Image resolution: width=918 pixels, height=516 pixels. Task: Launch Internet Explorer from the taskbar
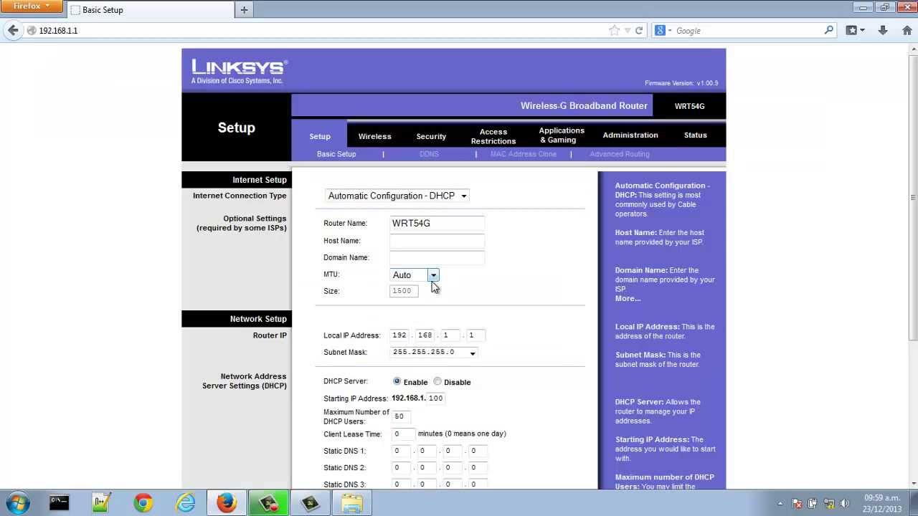[x=185, y=503]
